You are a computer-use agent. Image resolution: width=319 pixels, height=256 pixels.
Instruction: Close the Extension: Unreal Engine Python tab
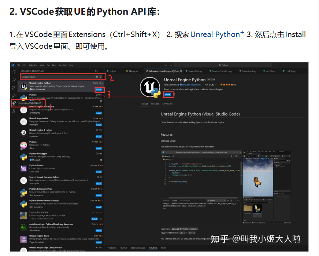tap(181, 71)
